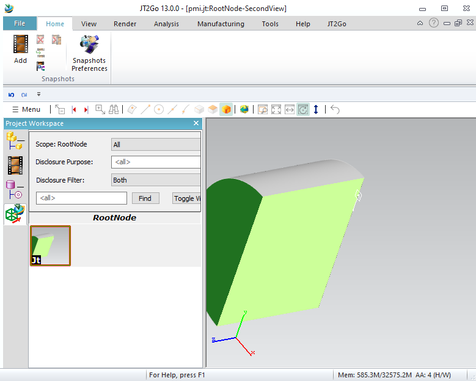
Task: Switch to the Manufacturing ribbon tab
Action: (221, 24)
